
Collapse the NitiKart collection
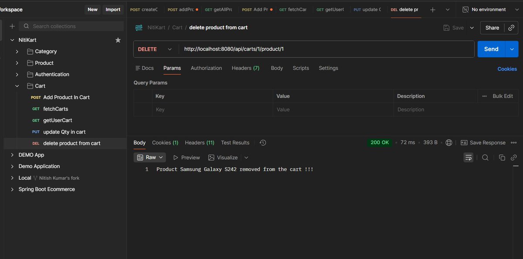click(x=12, y=40)
